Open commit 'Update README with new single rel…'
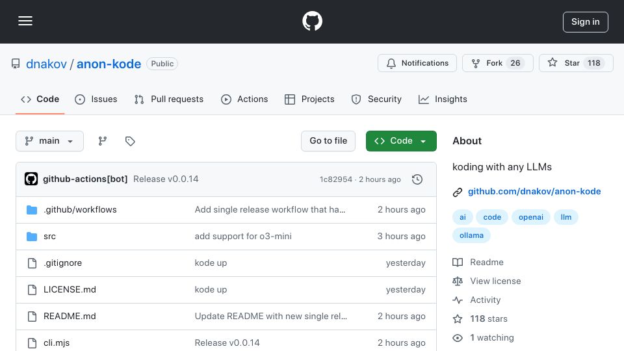Viewport: 624px width, 351px height. pyautogui.click(x=270, y=317)
